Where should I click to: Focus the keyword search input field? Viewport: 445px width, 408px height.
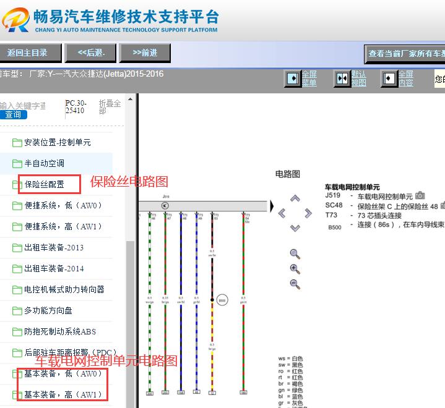[x=23, y=106]
